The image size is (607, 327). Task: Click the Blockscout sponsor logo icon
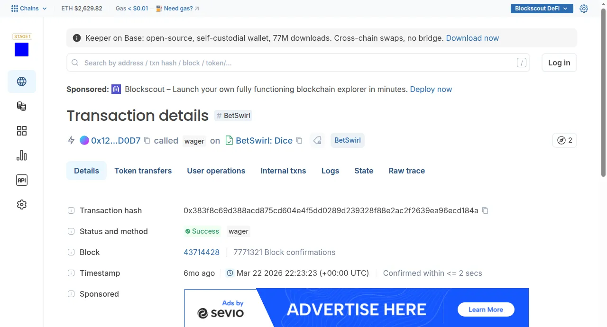[x=116, y=89]
